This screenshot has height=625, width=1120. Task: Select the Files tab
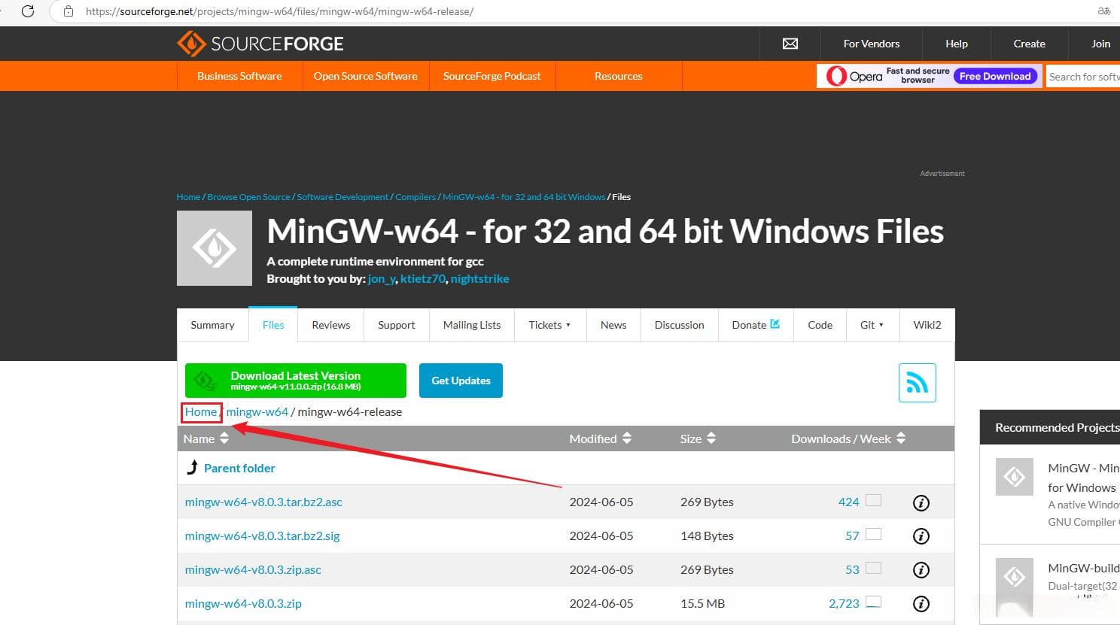[x=273, y=325]
